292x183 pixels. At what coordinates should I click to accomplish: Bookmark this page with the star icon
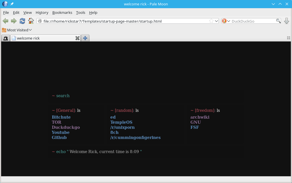coord(211,21)
